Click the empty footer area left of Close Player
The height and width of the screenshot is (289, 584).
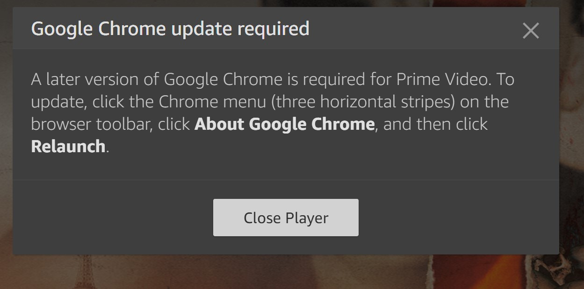112,218
